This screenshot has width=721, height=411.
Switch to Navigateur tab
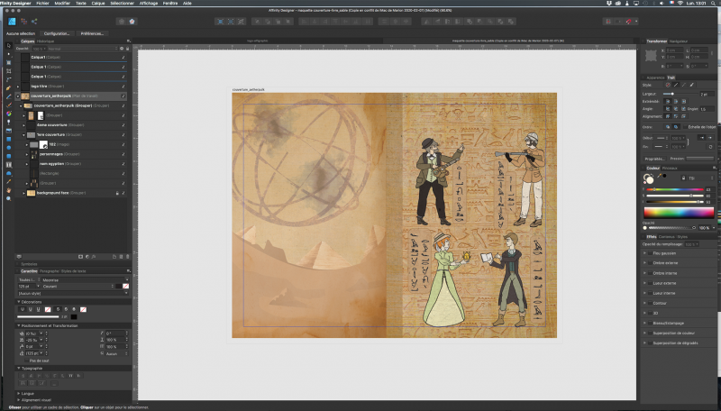[679, 41]
